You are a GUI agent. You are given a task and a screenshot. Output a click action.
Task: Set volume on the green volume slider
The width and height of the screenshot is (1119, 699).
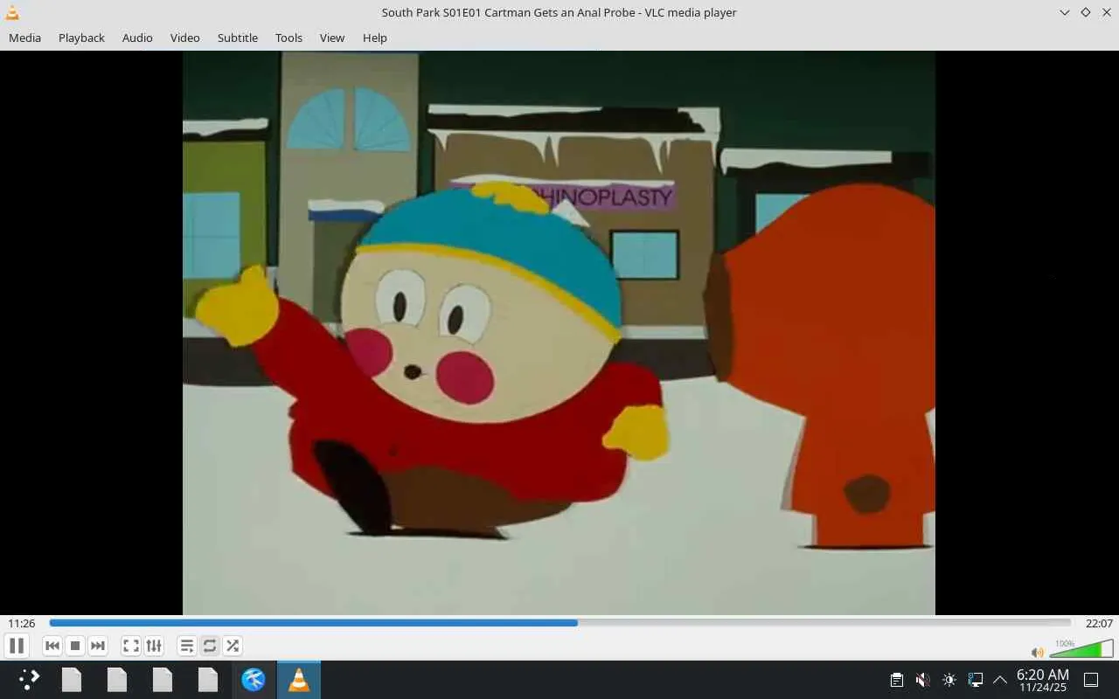click(1081, 649)
